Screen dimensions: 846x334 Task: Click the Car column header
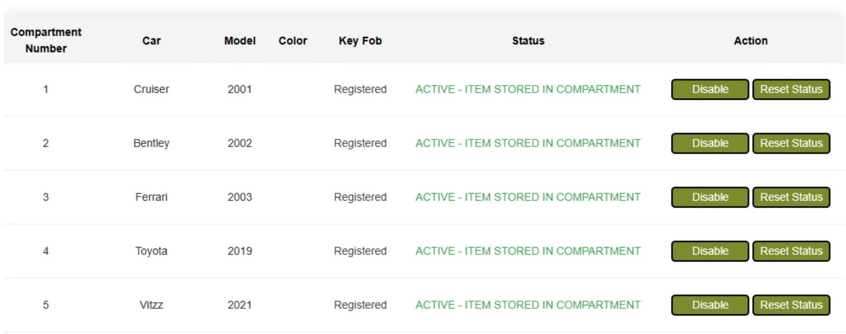click(151, 41)
